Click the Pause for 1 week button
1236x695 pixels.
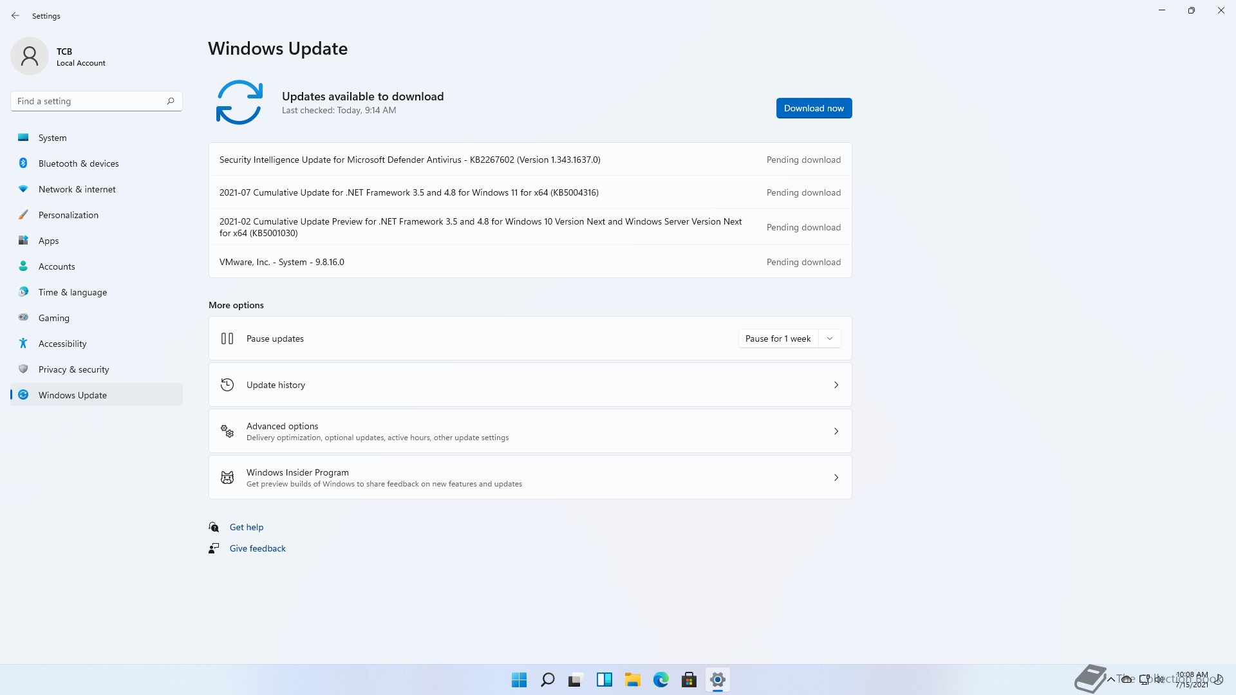tap(778, 338)
